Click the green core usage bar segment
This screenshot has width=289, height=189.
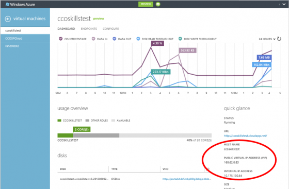[x=65, y=135]
